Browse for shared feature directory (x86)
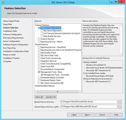Viewport: 126px width, 120px height. [x=120, y=107]
